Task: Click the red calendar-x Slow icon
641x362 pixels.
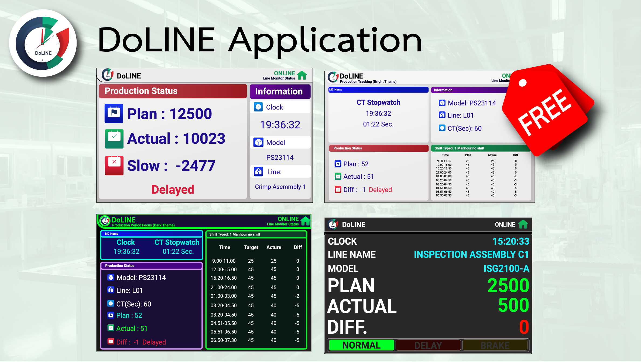Action: point(114,165)
